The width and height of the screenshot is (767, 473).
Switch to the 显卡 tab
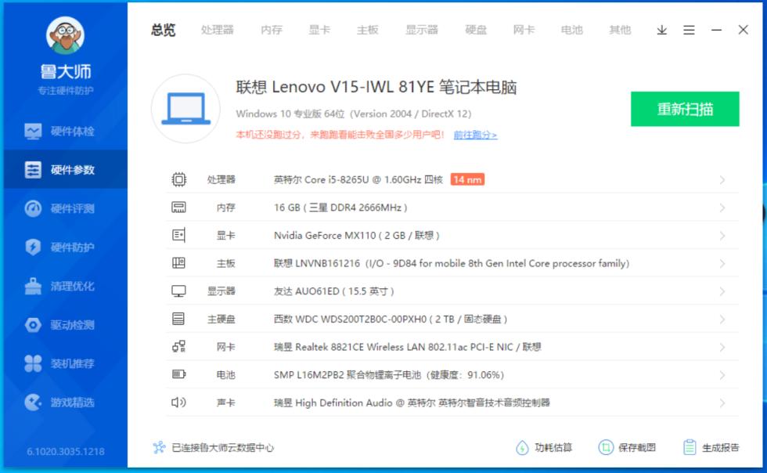320,30
